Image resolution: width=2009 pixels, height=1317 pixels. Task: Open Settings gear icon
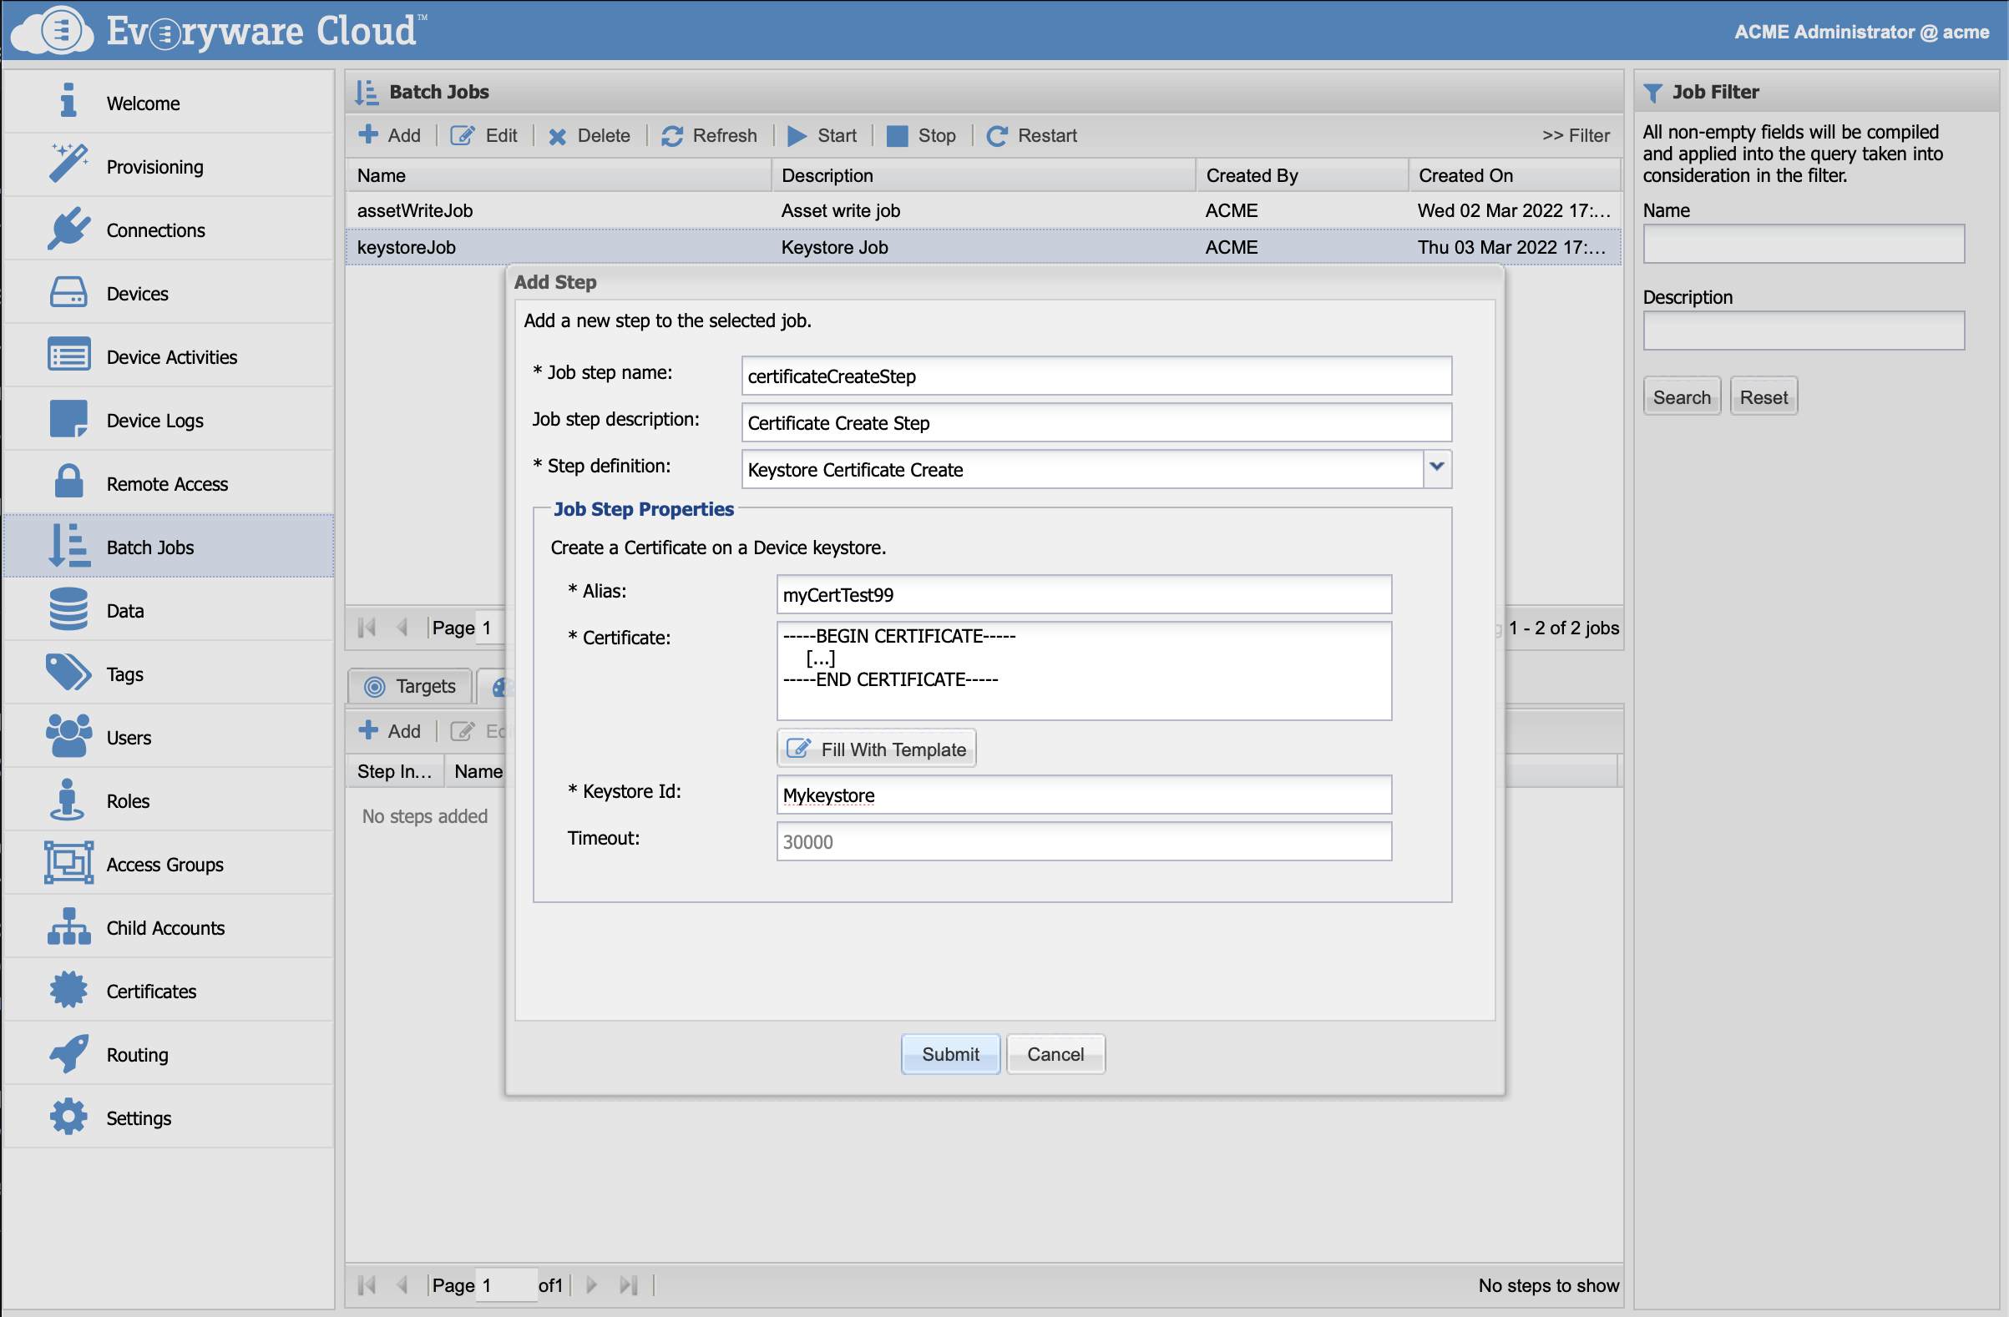click(68, 1116)
